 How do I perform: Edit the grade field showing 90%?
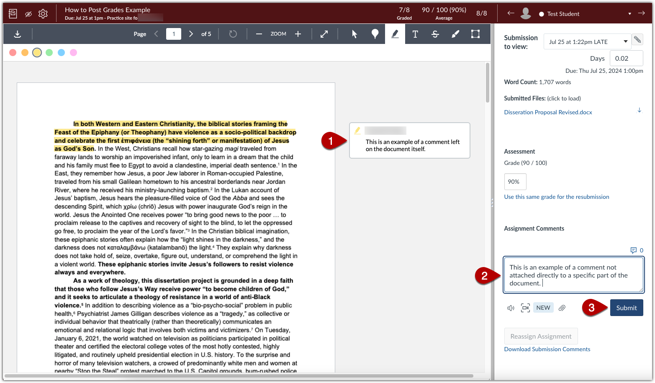click(515, 182)
